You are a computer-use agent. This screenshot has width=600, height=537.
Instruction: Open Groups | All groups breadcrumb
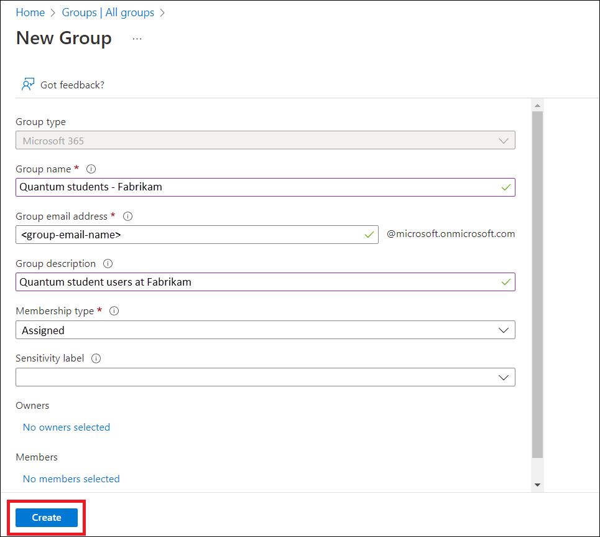(x=108, y=12)
